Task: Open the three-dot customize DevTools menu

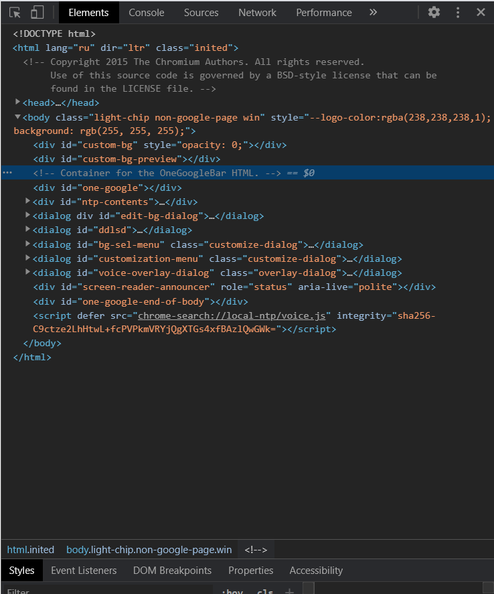Action: [458, 13]
